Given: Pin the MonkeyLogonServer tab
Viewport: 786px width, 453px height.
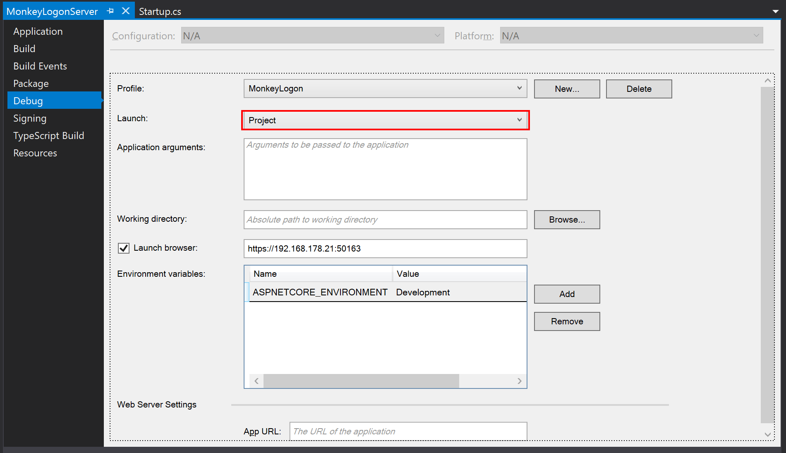Looking at the screenshot, I should (110, 11).
